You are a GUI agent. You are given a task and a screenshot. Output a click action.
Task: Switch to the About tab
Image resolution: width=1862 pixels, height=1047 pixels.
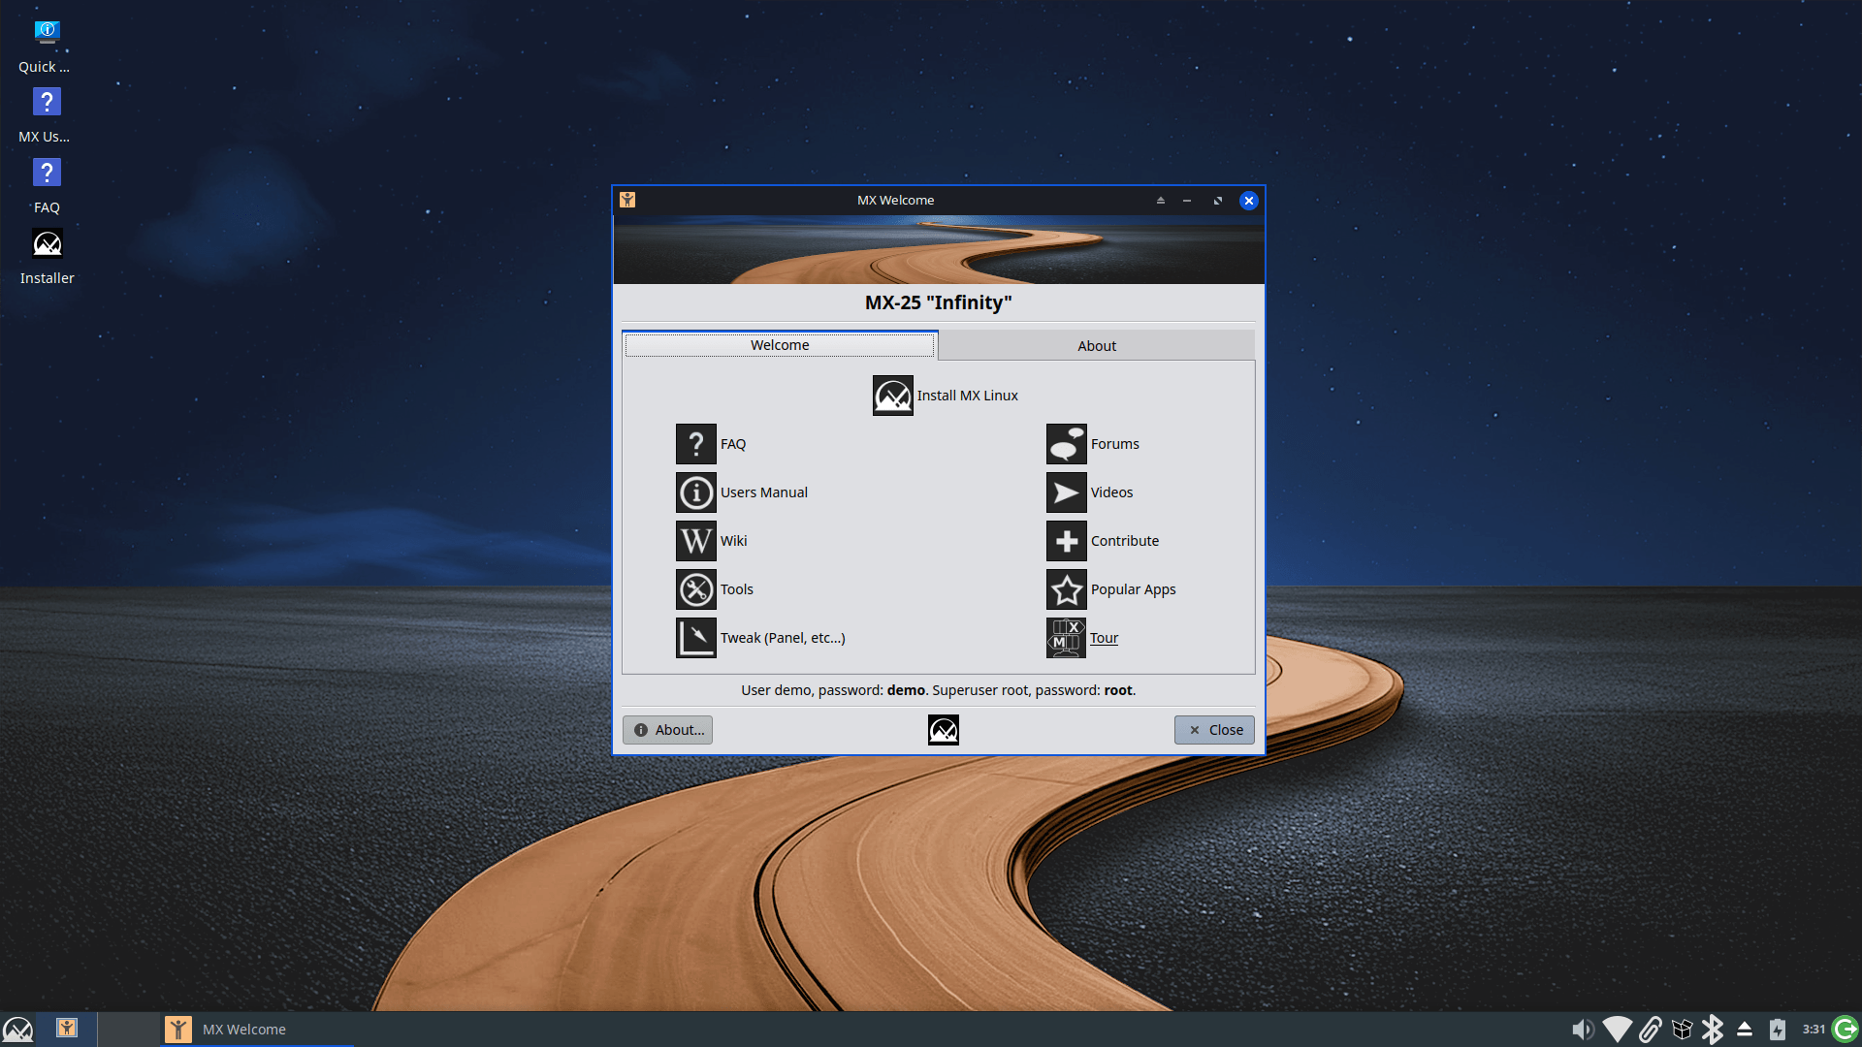1096,346
